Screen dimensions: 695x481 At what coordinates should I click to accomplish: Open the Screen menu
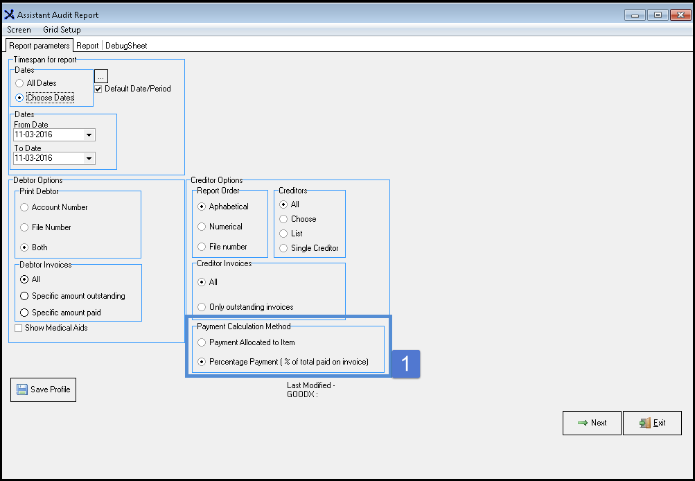(x=19, y=30)
